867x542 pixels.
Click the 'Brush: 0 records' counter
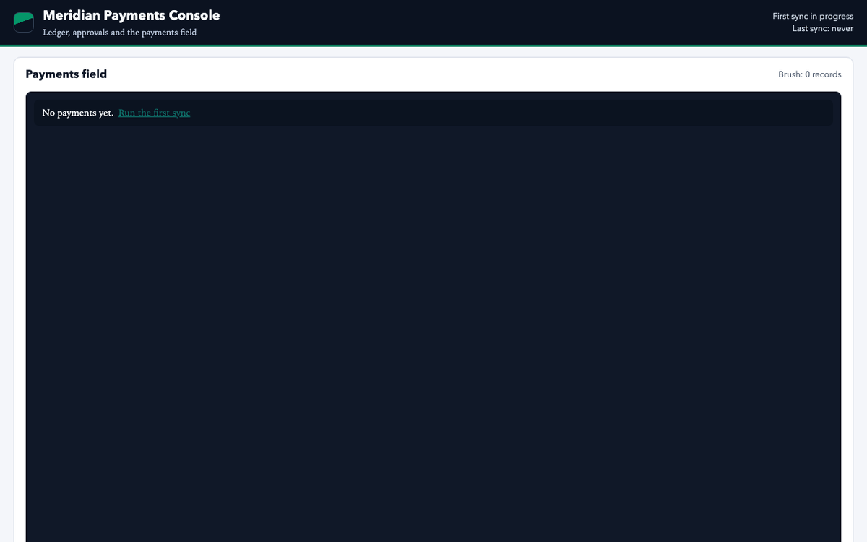(x=810, y=74)
